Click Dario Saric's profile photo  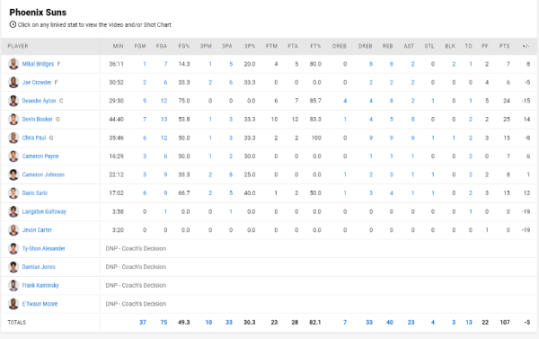tap(13, 193)
